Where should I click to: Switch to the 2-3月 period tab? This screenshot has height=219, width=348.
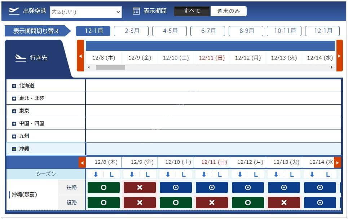pyautogui.click(x=131, y=31)
